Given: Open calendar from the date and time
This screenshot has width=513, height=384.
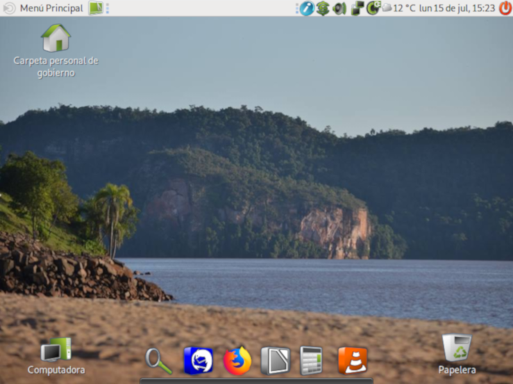Looking at the screenshot, I should [x=457, y=8].
